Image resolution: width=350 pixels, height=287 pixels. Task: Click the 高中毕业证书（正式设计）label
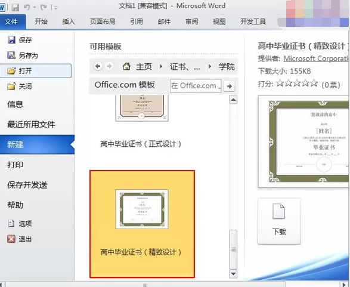(x=141, y=144)
